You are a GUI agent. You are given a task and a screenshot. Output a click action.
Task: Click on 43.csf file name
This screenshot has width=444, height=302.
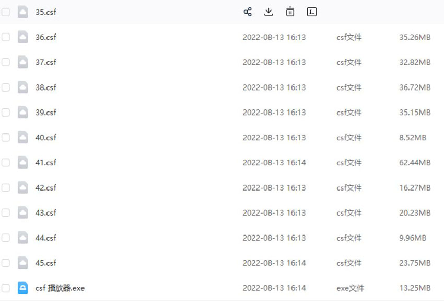tap(45, 212)
